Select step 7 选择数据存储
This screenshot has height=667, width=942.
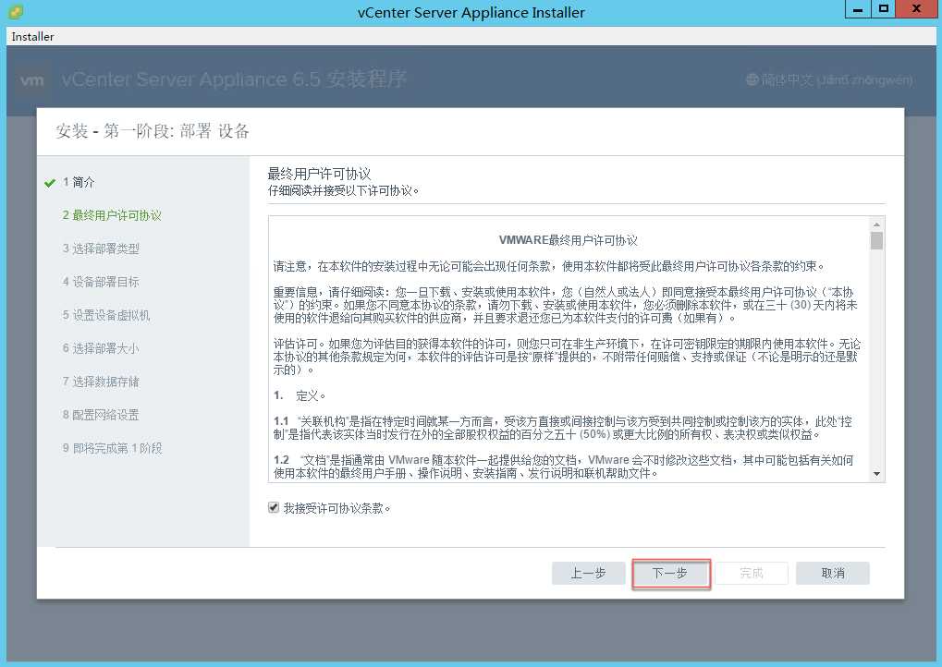(101, 382)
